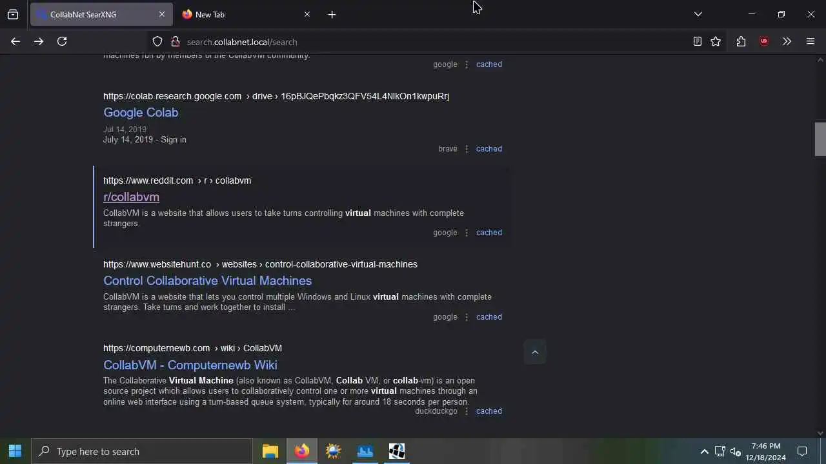The width and height of the screenshot is (826, 464).
Task: Open the Windows Start menu
Action: (x=15, y=451)
